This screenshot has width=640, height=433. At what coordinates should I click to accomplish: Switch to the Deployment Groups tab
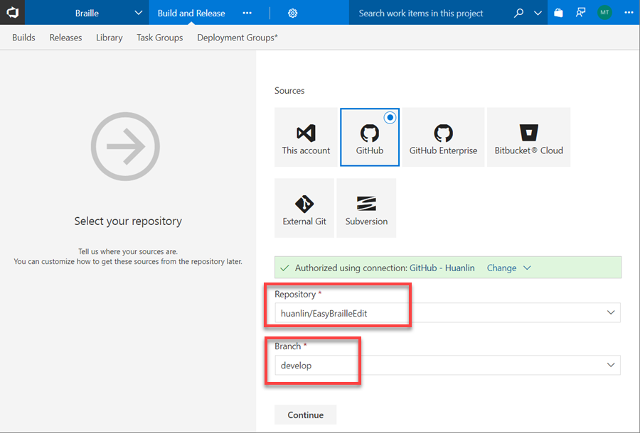click(237, 38)
